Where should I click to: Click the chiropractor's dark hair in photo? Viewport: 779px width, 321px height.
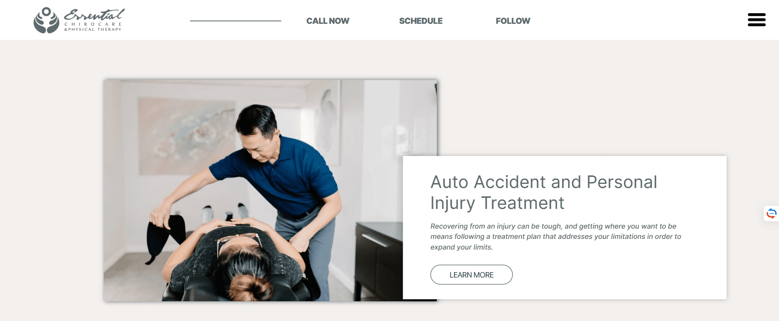click(257, 119)
